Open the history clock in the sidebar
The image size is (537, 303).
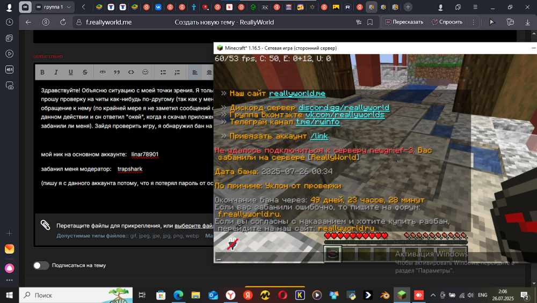(9, 22)
